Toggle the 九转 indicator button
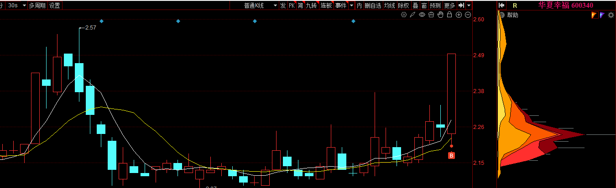This screenshot has width=616, height=188. click(311, 5)
